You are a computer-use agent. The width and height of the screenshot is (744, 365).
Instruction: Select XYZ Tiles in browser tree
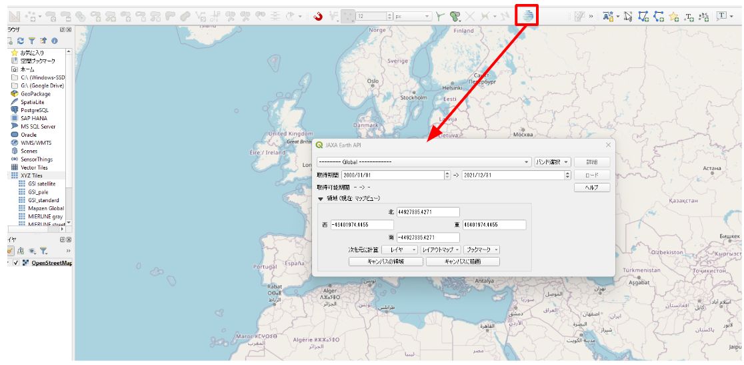tap(32, 175)
